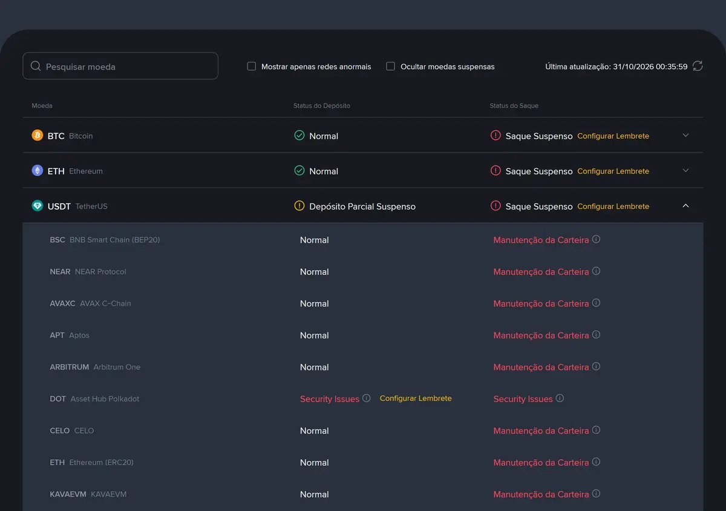The height and width of the screenshot is (511, 726).
Task: Click APT Aptos network row label
Action: pos(70,335)
